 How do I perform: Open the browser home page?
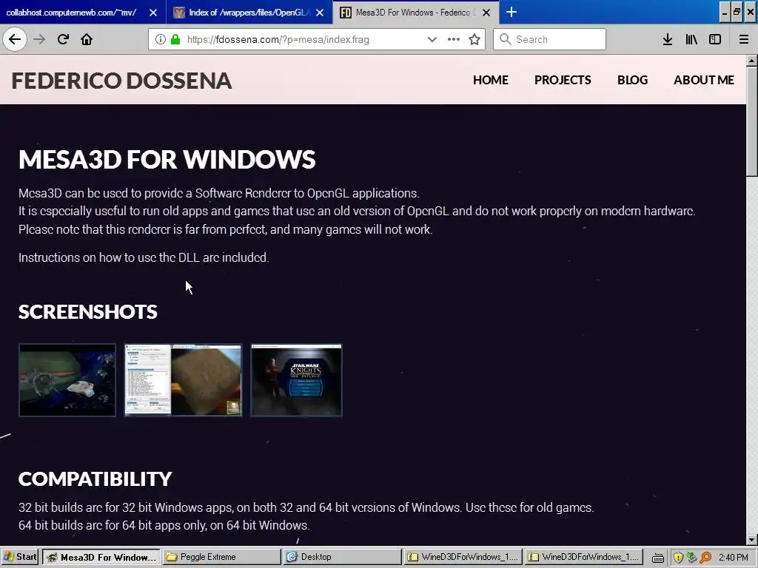tap(87, 39)
